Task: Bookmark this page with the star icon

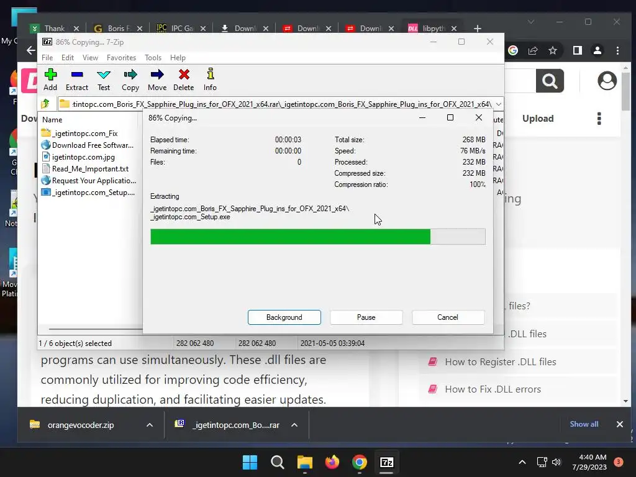Action: click(553, 50)
